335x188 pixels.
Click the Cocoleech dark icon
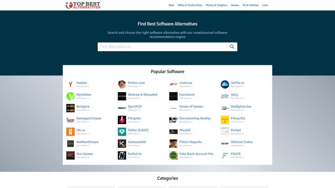point(173,96)
